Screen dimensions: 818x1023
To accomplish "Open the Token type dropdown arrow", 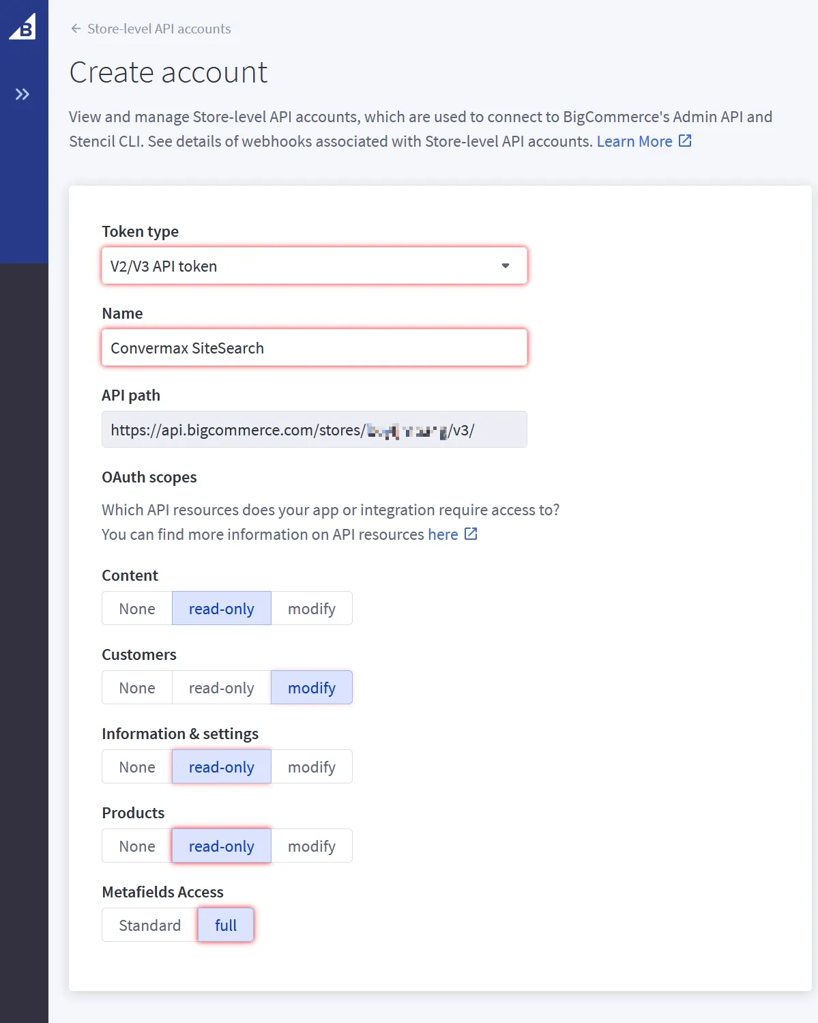I will point(506,265).
